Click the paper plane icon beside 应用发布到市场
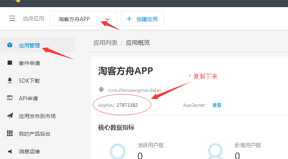 pyautogui.click(x=10, y=116)
